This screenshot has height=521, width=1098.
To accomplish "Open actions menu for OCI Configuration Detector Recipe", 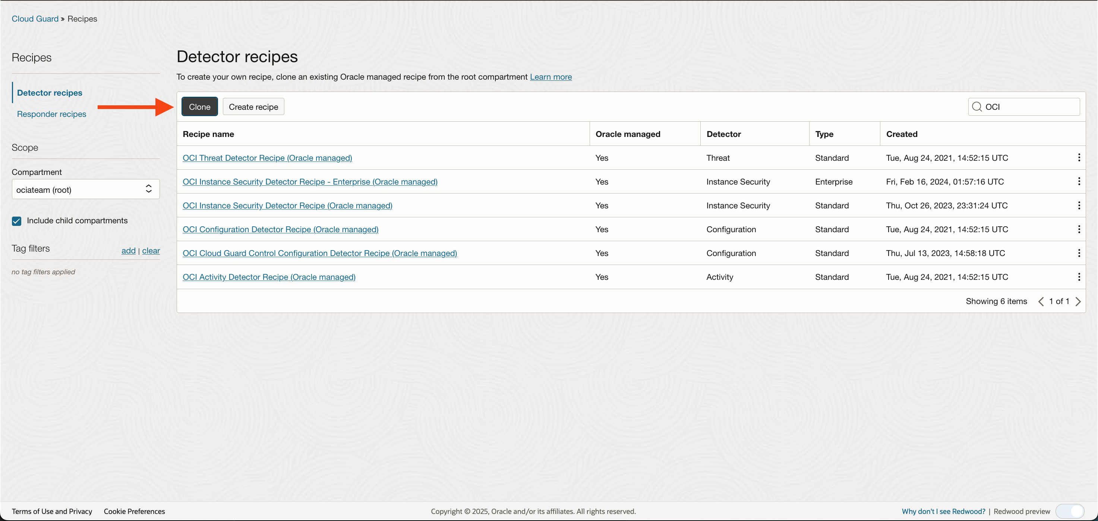I will (1079, 230).
